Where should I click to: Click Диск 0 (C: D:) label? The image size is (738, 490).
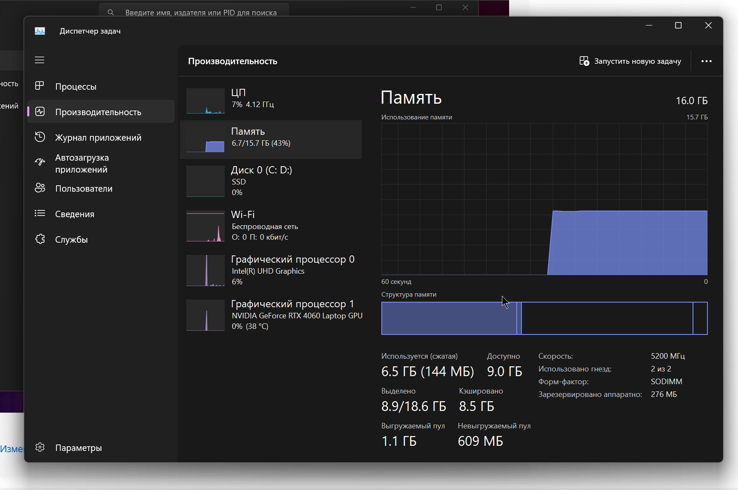(x=262, y=170)
